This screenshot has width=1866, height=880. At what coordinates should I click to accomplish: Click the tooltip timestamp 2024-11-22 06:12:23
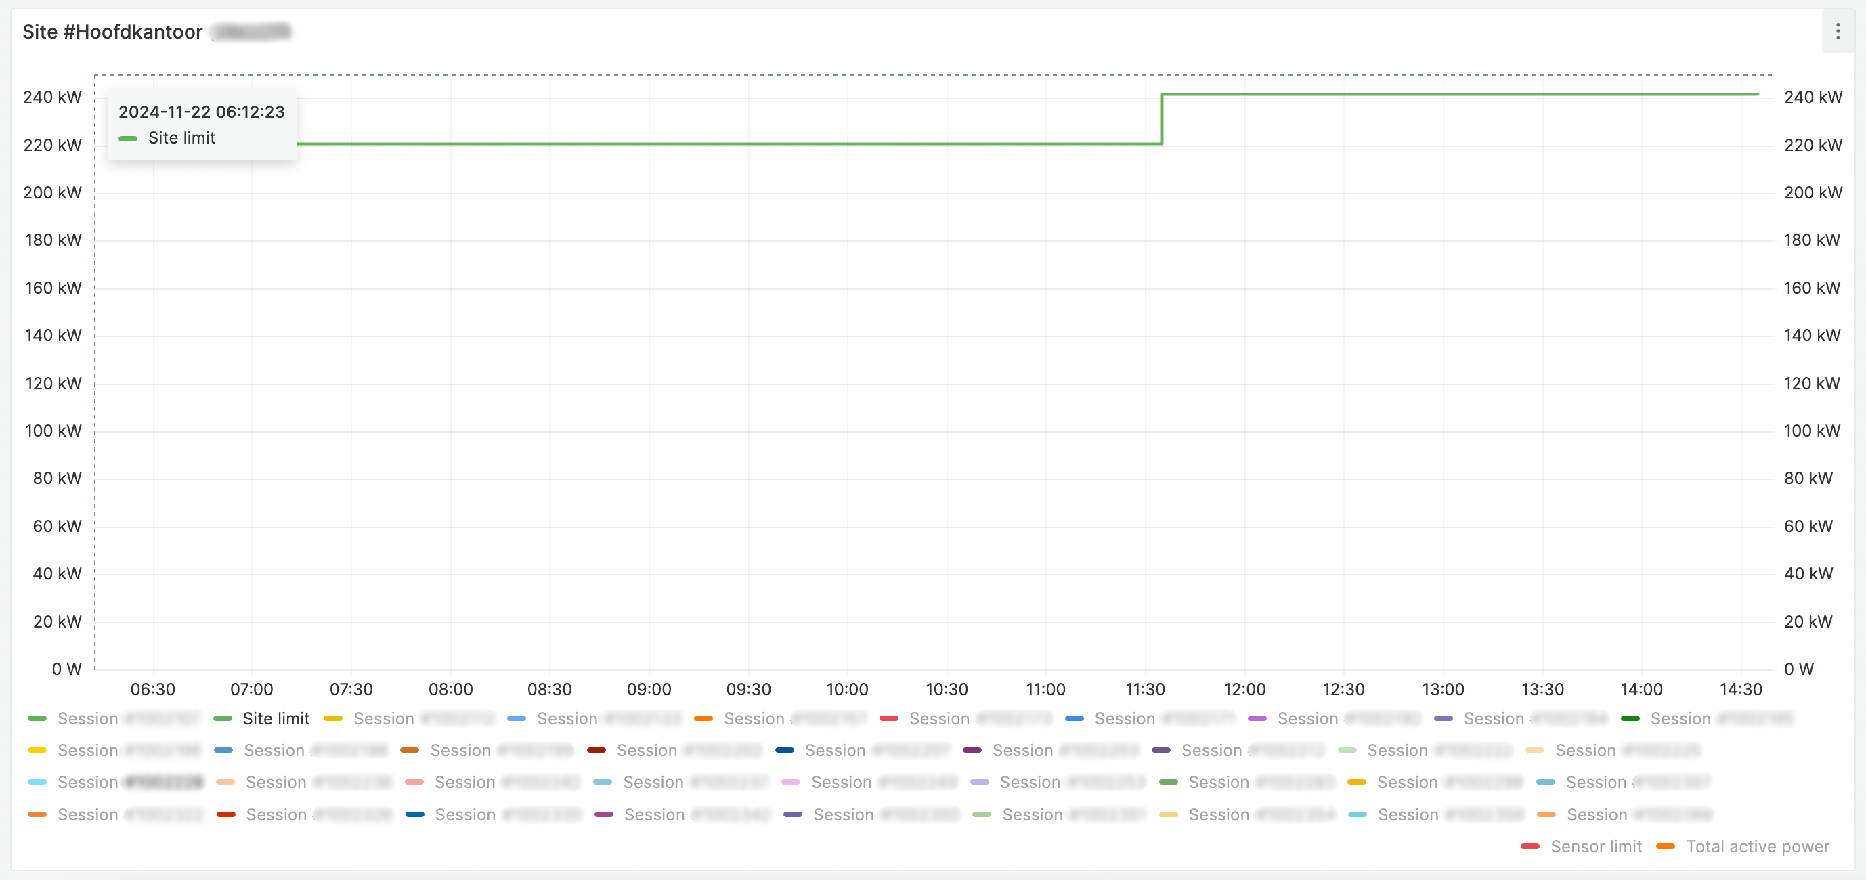[201, 112]
